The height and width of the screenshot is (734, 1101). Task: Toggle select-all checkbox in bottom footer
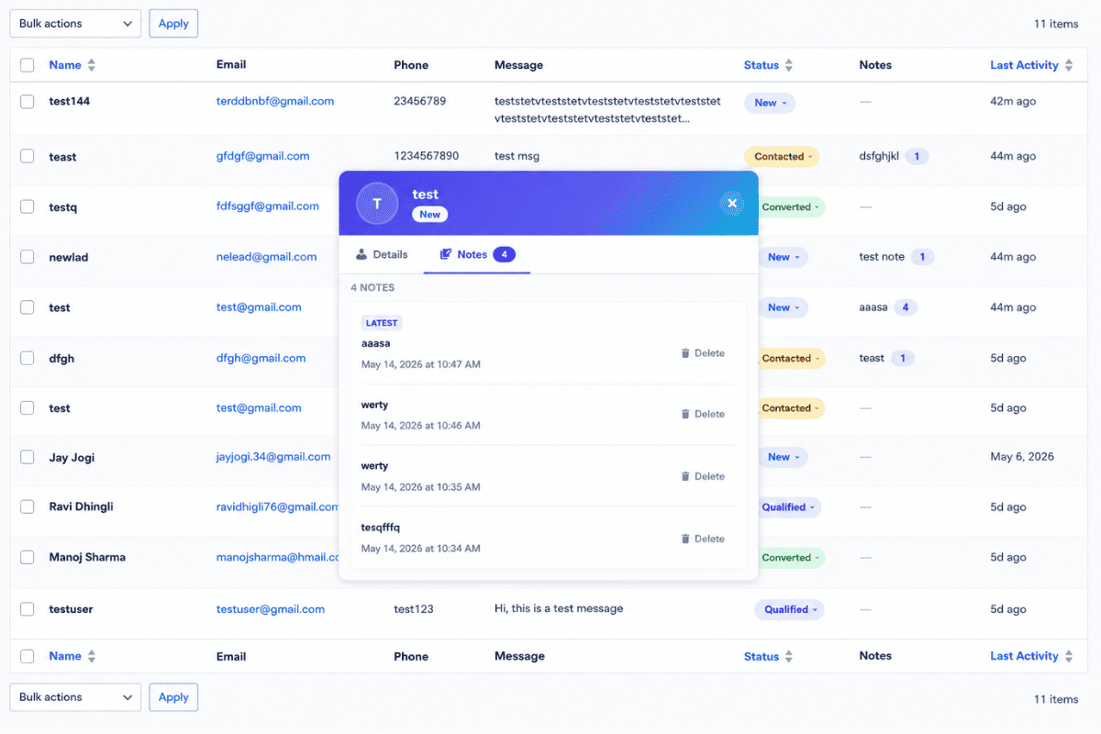tap(28, 656)
